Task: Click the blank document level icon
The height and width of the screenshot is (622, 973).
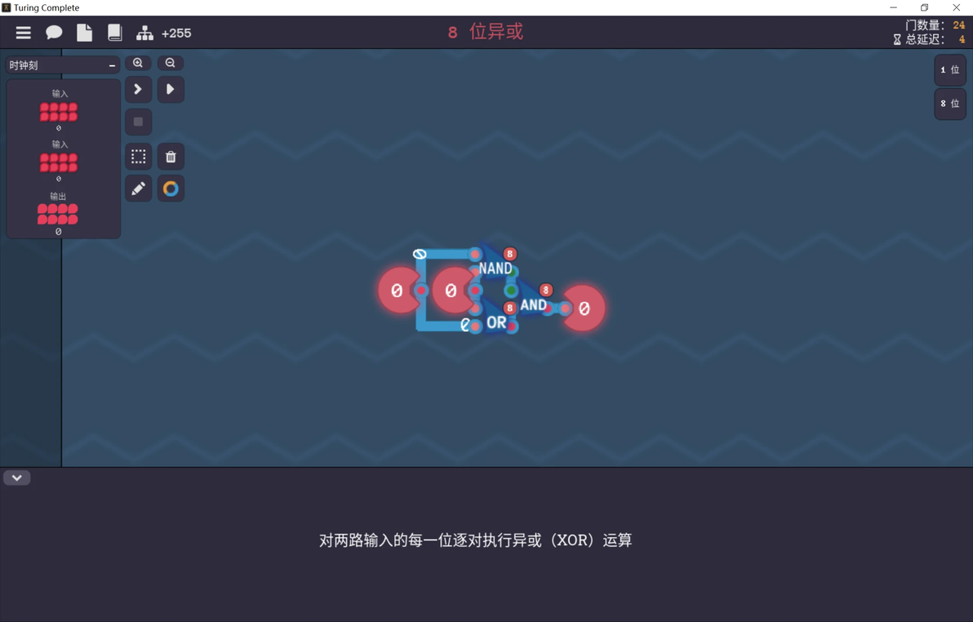Action: pos(84,33)
